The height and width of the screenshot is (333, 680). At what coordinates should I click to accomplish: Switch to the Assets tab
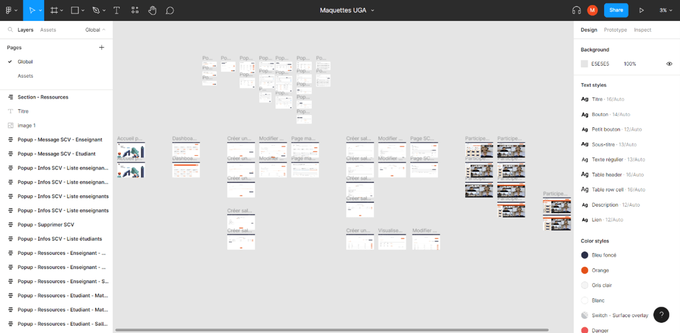pos(48,30)
